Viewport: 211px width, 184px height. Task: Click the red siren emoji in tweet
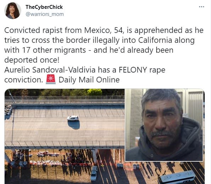(51, 79)
